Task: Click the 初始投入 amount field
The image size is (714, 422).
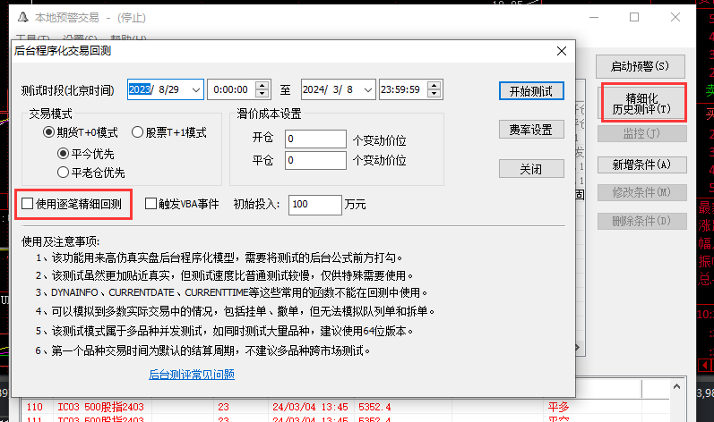Action: point(315,205)
